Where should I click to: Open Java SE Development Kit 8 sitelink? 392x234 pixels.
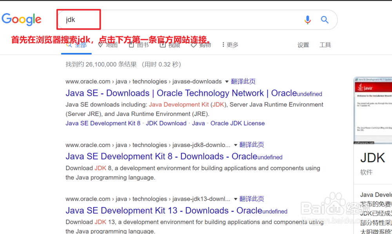(103, 123)
